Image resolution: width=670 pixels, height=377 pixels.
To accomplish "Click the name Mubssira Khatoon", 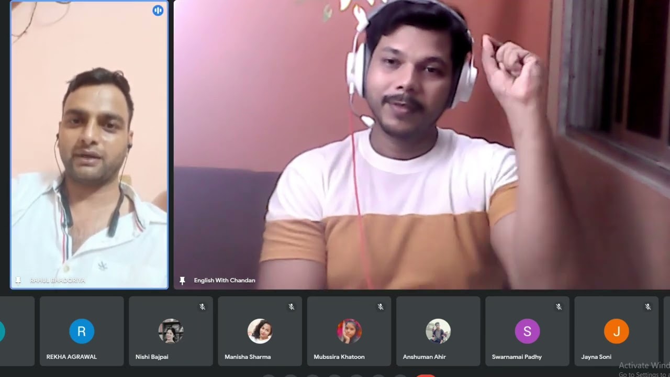I will tap(339, 357).
